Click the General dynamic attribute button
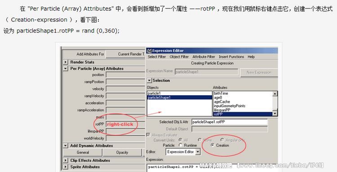337x172 pixels. coord(83,152)
